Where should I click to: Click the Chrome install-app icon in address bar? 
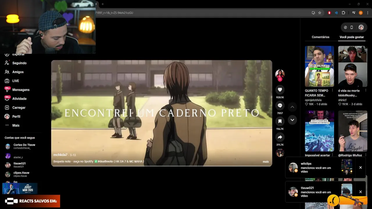[x=313, y=13]
